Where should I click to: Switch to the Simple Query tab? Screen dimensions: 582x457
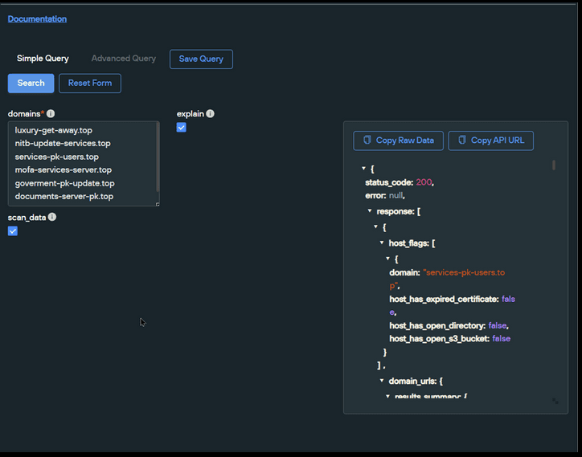pos(43,59)
